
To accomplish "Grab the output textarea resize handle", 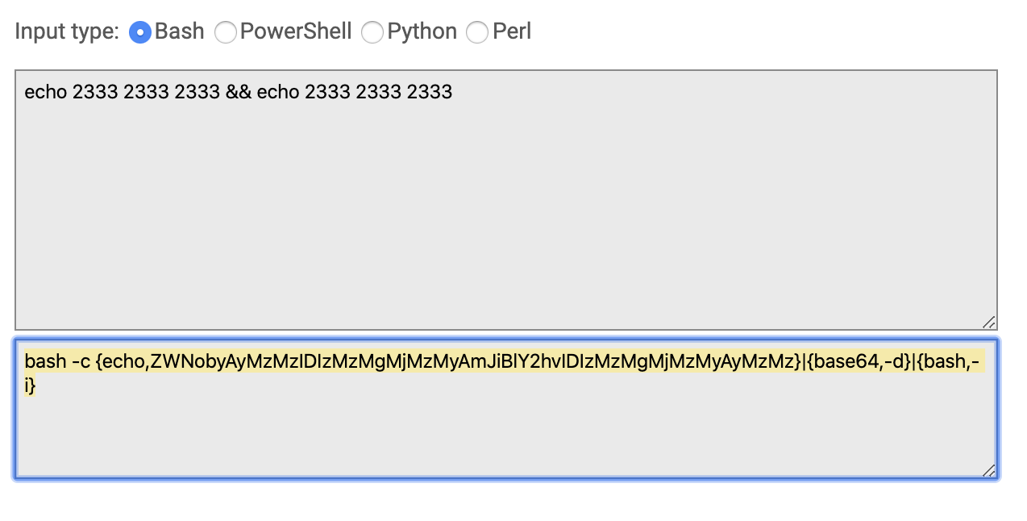I will click(989, 469).
